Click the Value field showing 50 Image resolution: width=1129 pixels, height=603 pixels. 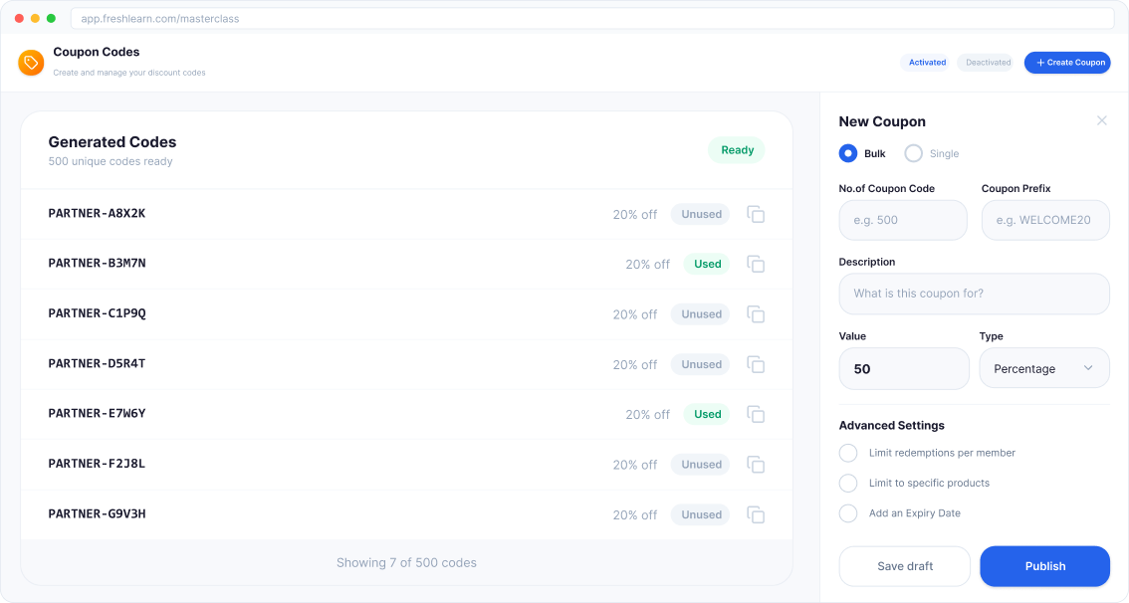click(904, 368)
